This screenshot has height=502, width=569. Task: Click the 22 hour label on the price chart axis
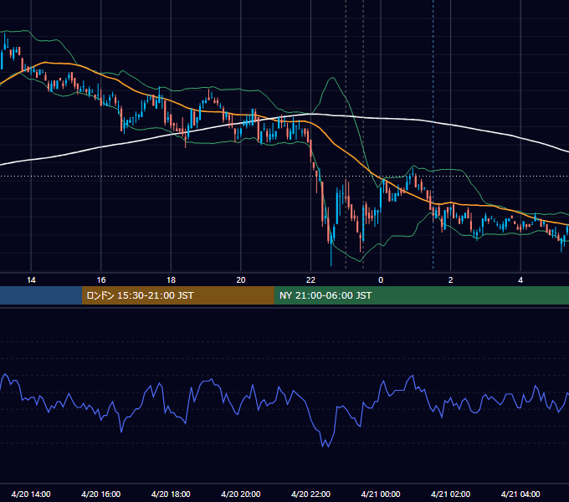310,280
